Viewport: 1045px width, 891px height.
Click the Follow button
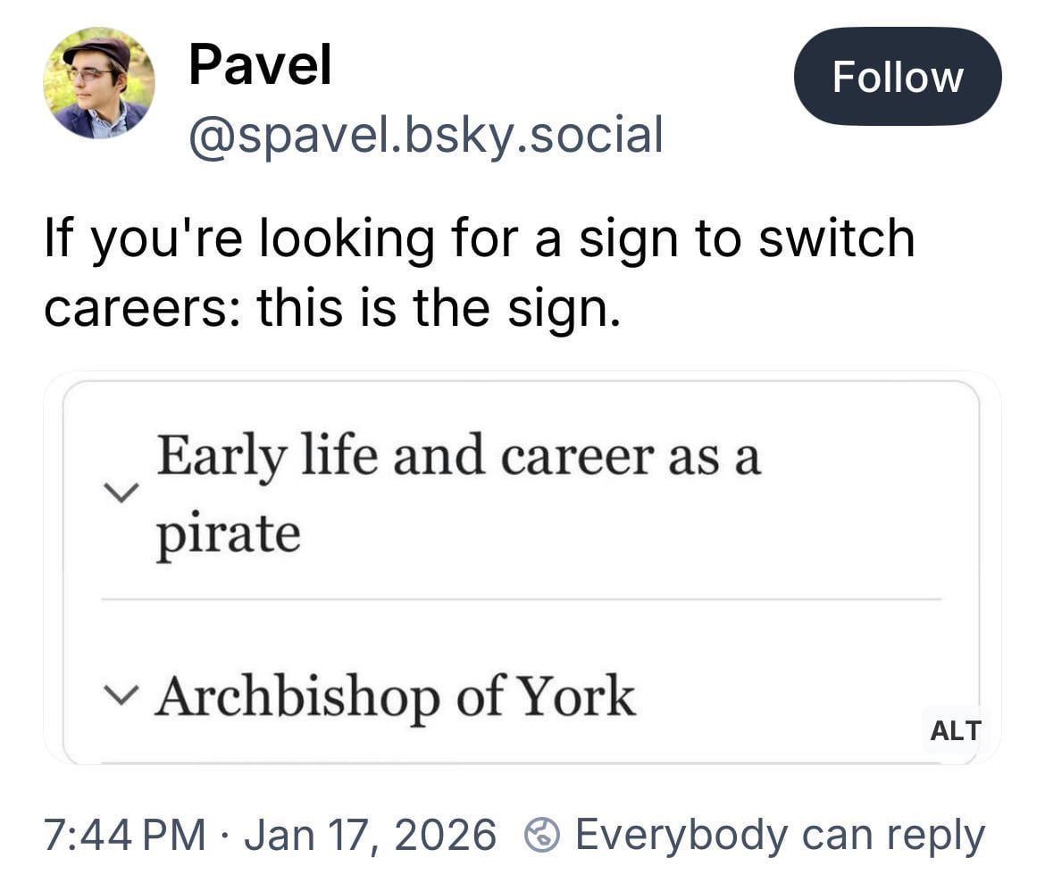point(897,77)
